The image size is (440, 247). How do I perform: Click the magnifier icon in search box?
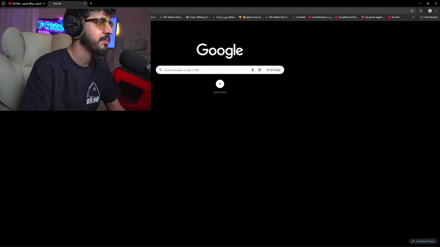tap(161, 70)
